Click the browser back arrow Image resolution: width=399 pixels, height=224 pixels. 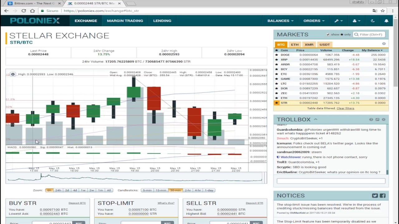click(6, 11)
